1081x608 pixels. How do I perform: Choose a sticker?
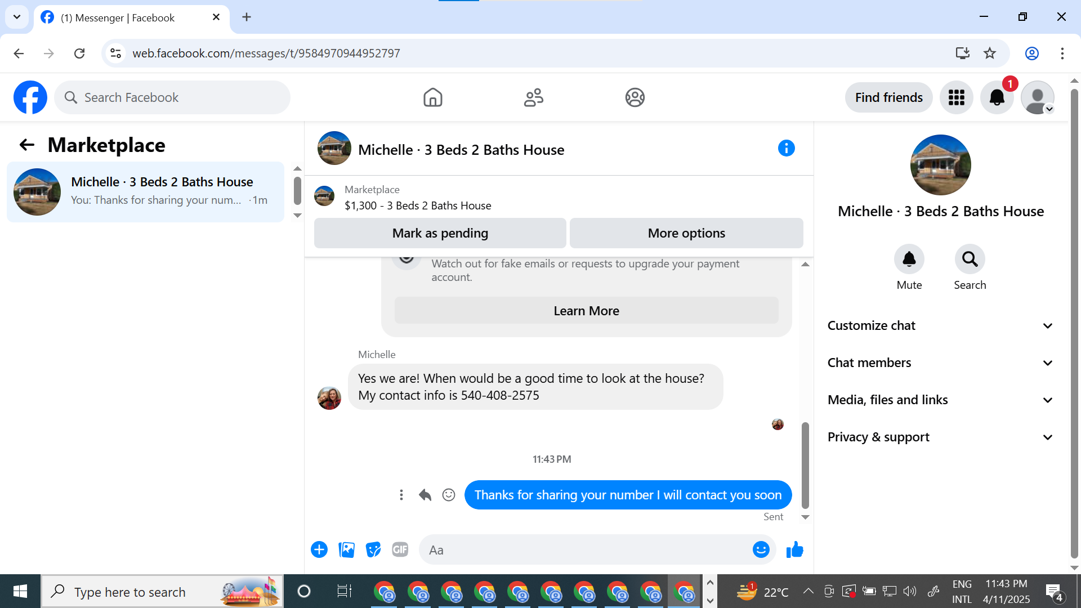[373, 549]
